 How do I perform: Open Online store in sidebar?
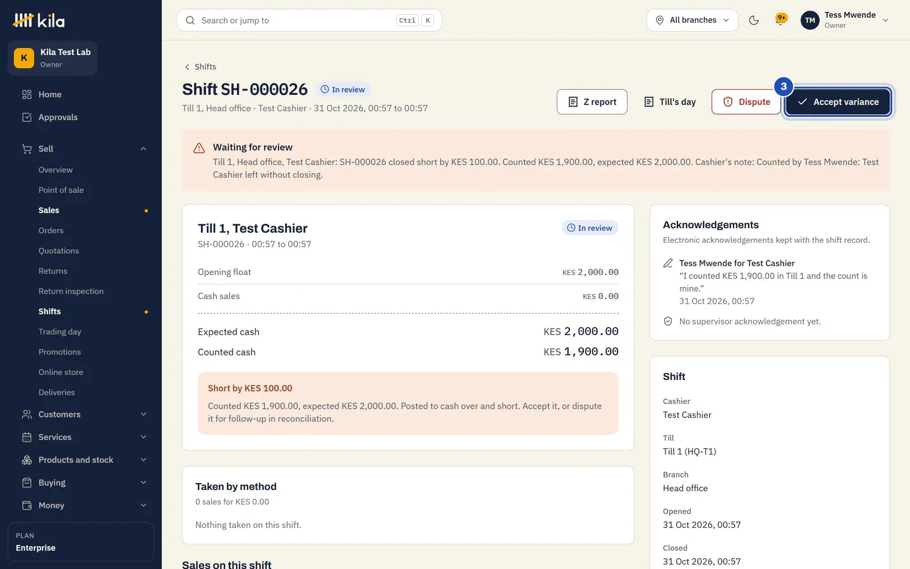tap(61, 372)
